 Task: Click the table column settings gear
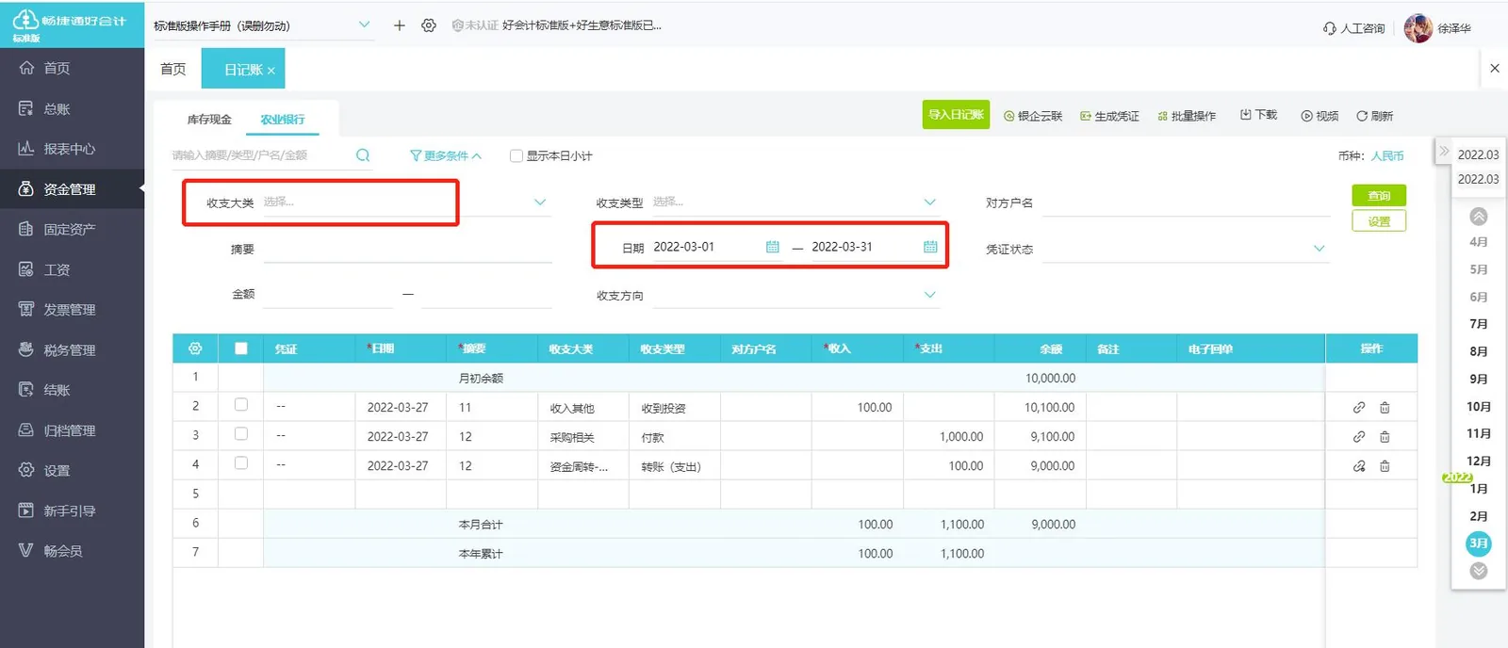pos(195,348)
